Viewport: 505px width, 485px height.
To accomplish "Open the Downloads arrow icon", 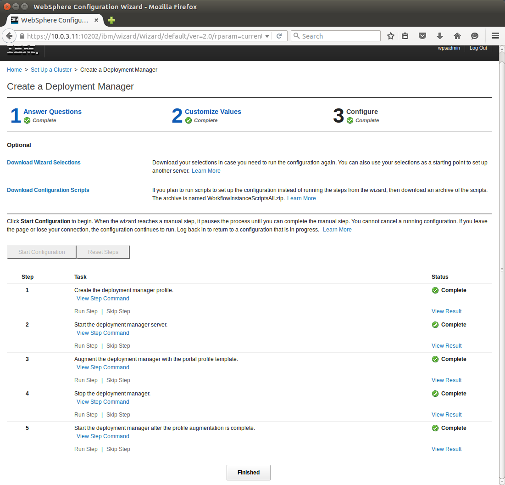I will (x=439, y=36).
